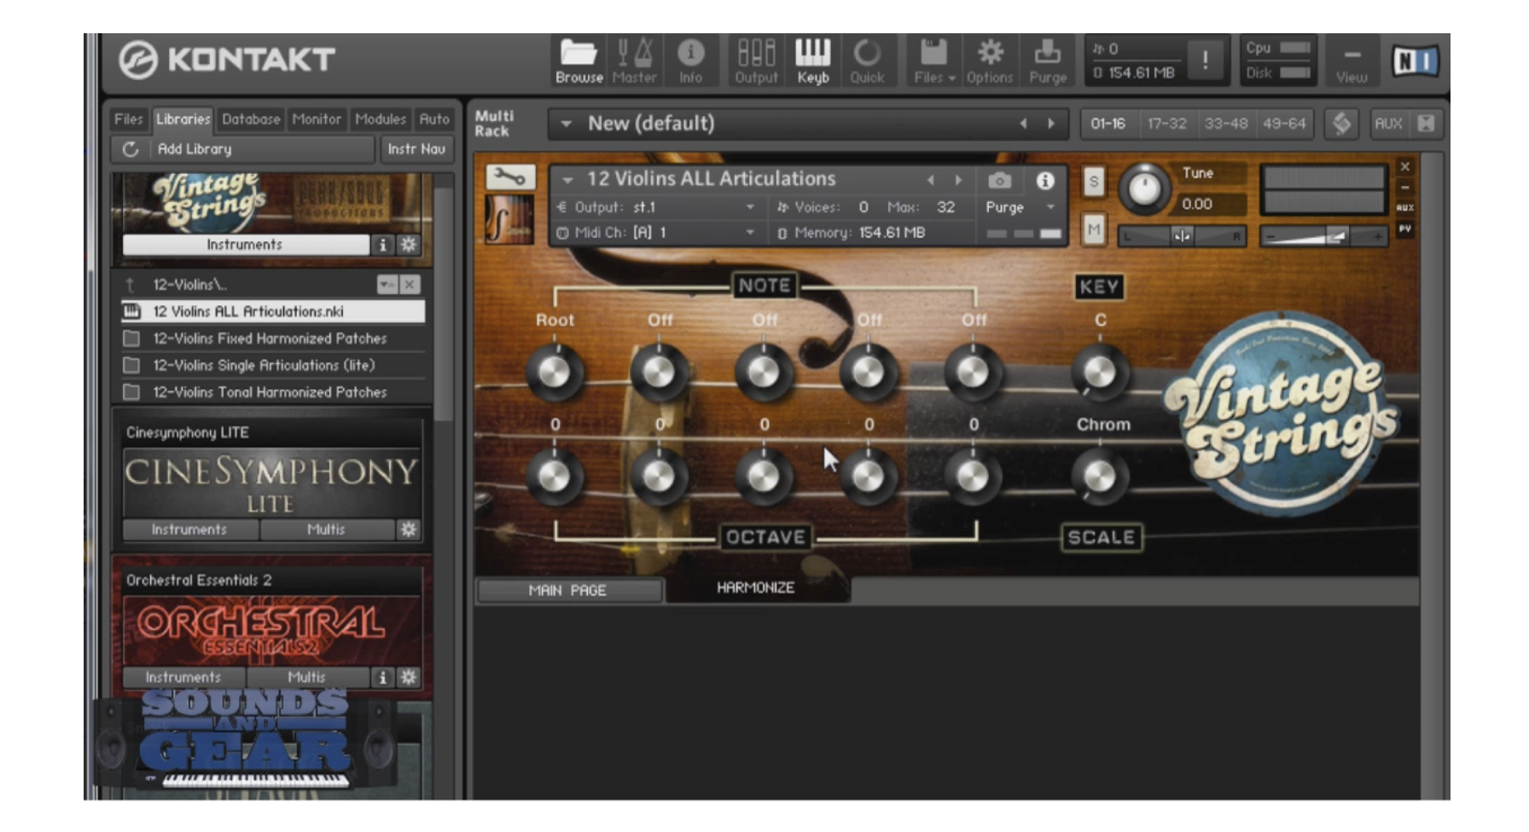1529x832 pixels.
Task: Open the HARMONIZE tab
Action: click(x=756, y=588)
